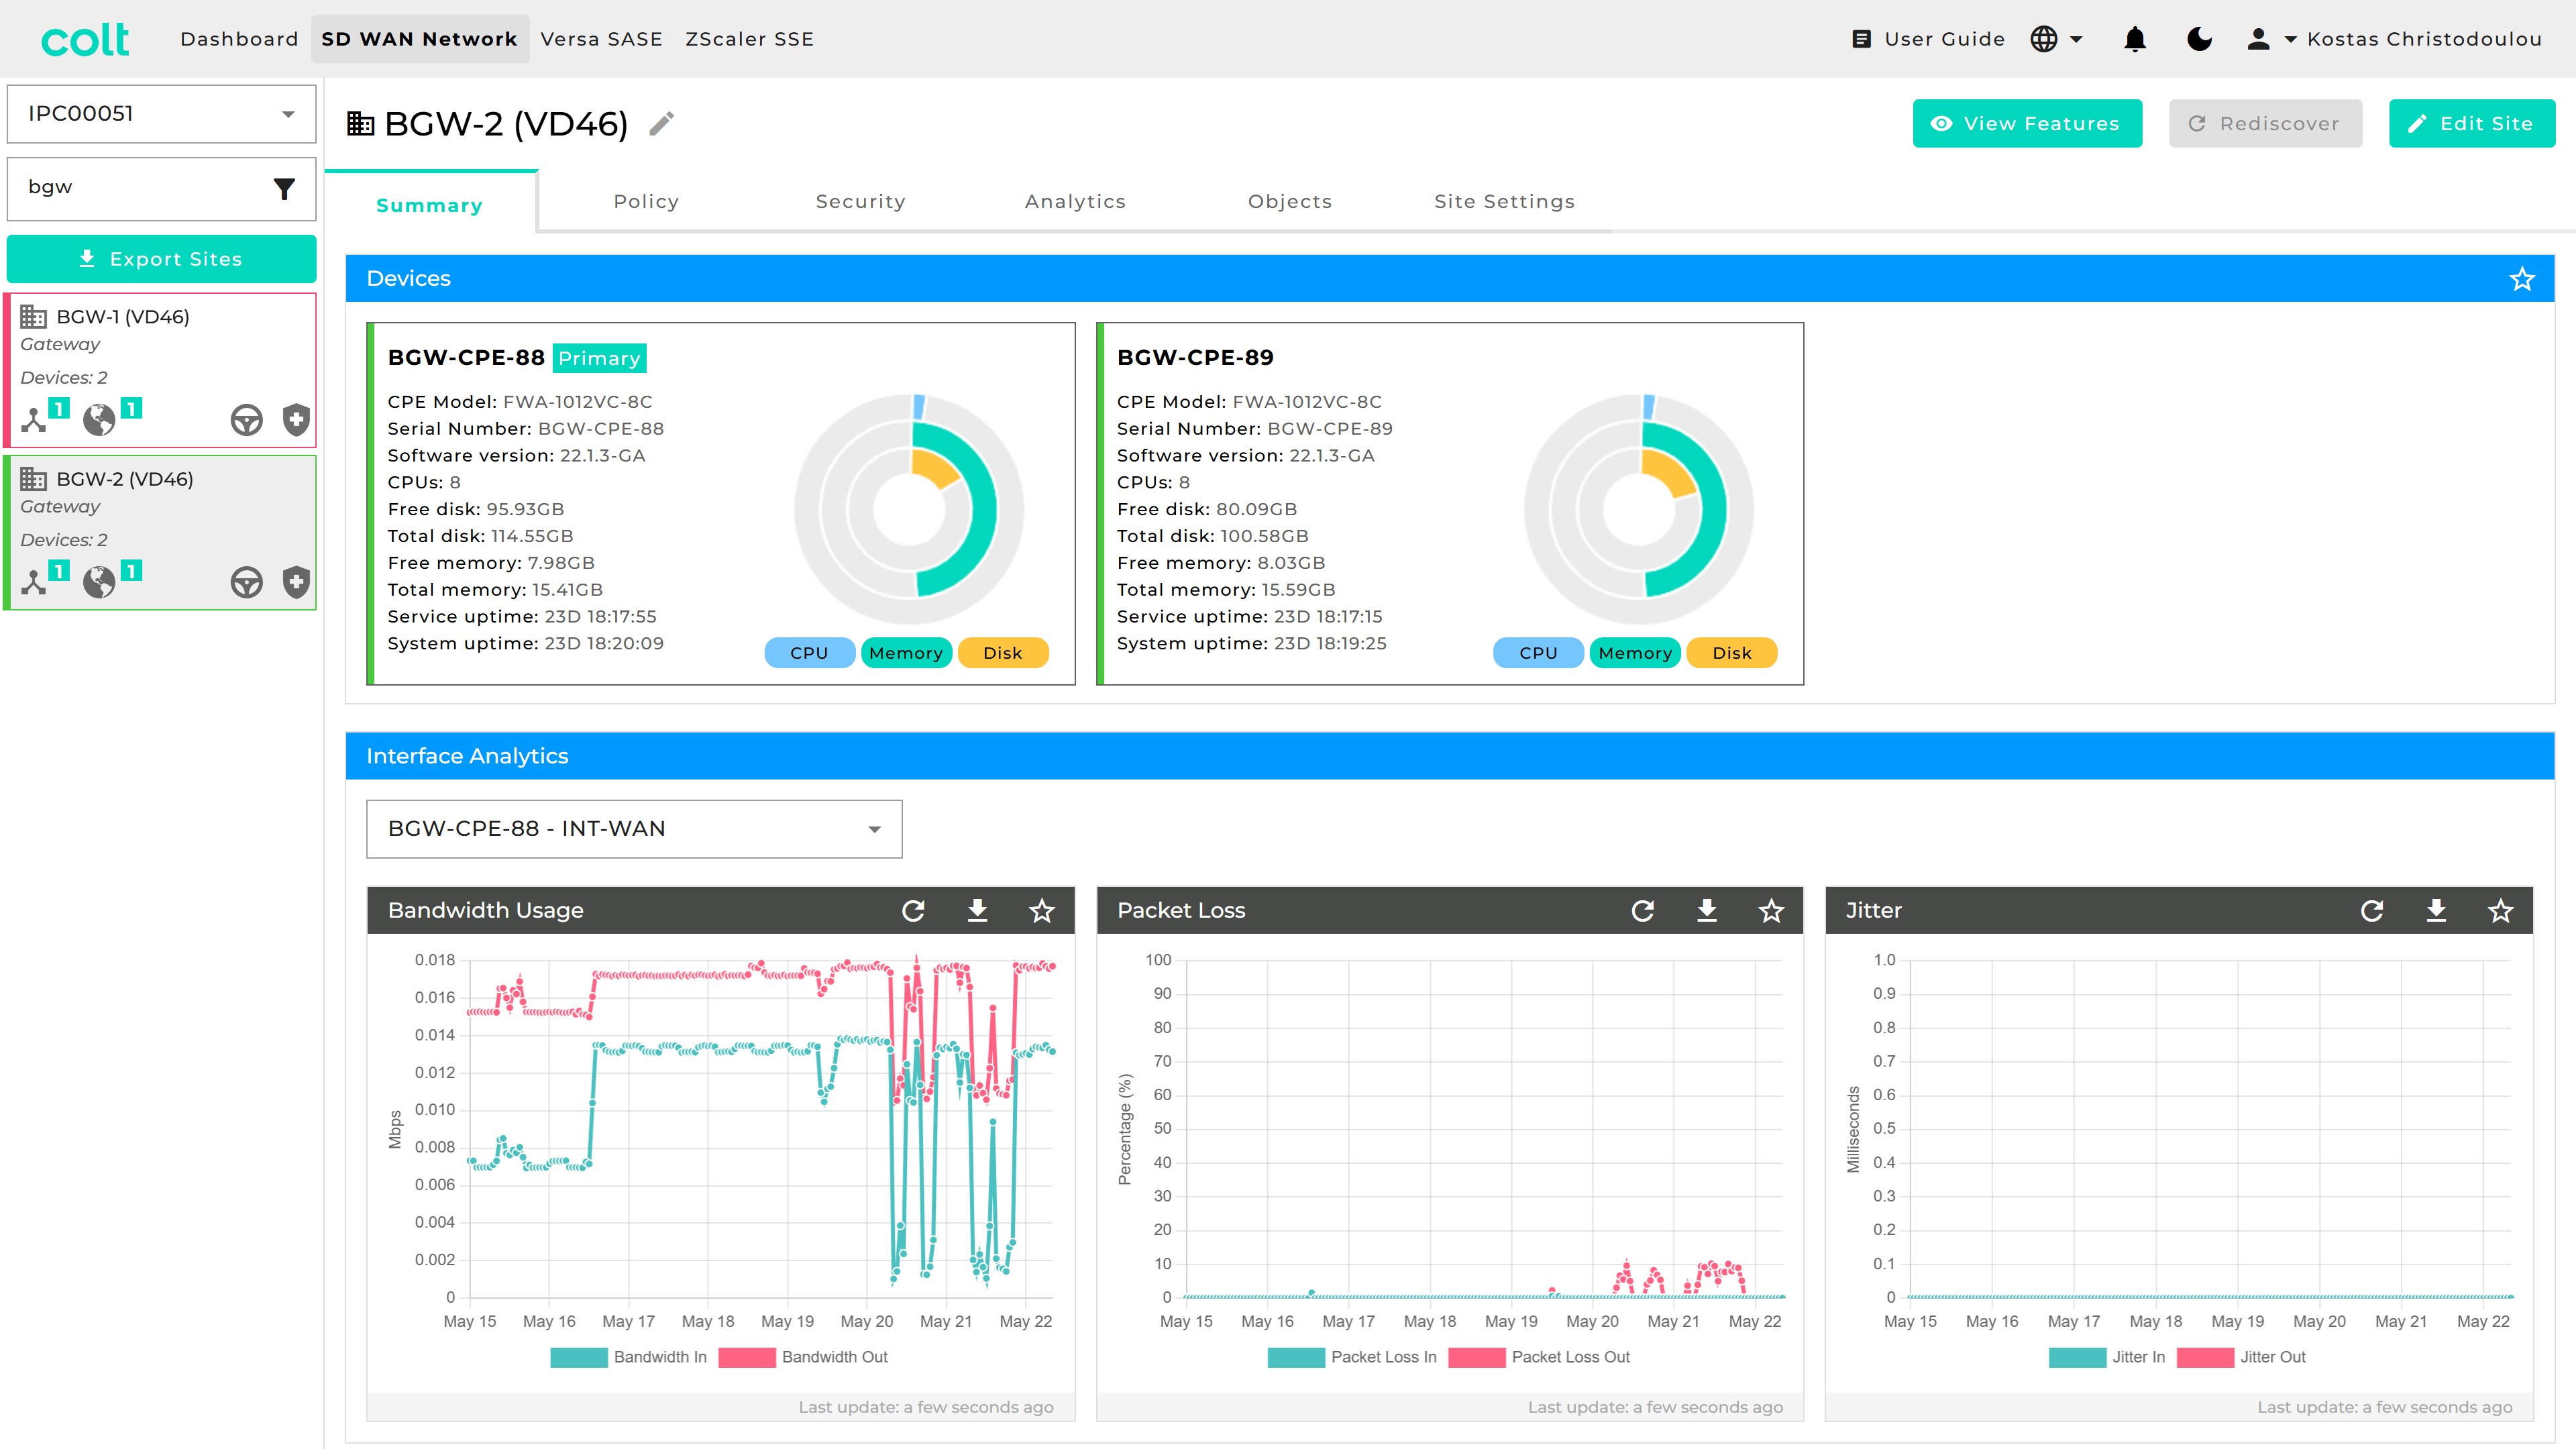Toggle Memory legend for BGW-CPE-88
Screen dimensions: 2576x1449
pos(906,653)
